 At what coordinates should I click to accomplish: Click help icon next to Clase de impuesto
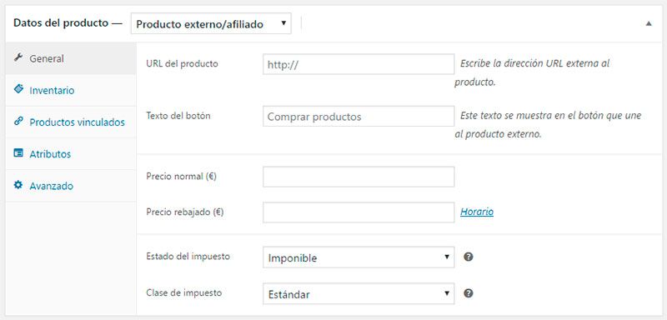point(469,293)
